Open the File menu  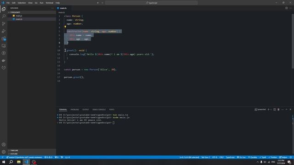click(8, 3)
